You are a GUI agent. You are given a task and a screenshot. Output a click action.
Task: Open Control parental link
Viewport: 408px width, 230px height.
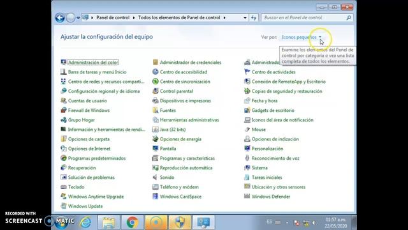(x=177, y=91)
